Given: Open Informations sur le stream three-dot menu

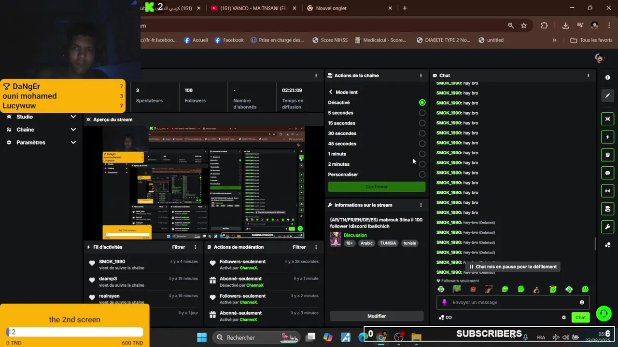Looking at the screenshot, I should pyautogui.click(x=421, y=205).
